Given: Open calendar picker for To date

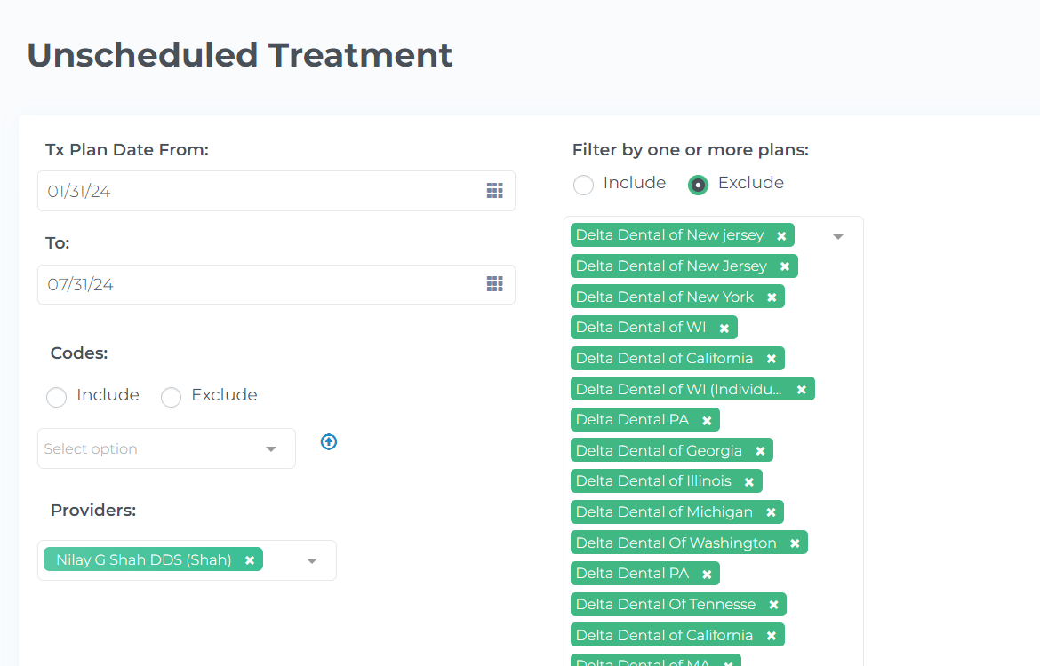Looking at the screenshot, I should click(494, 284).
